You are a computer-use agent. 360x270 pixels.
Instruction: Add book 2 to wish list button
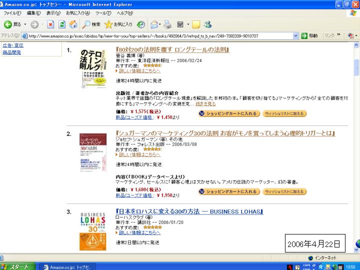tap(284, 191)
